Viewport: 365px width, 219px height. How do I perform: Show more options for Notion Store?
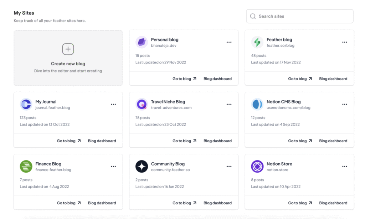coord(344,167)
